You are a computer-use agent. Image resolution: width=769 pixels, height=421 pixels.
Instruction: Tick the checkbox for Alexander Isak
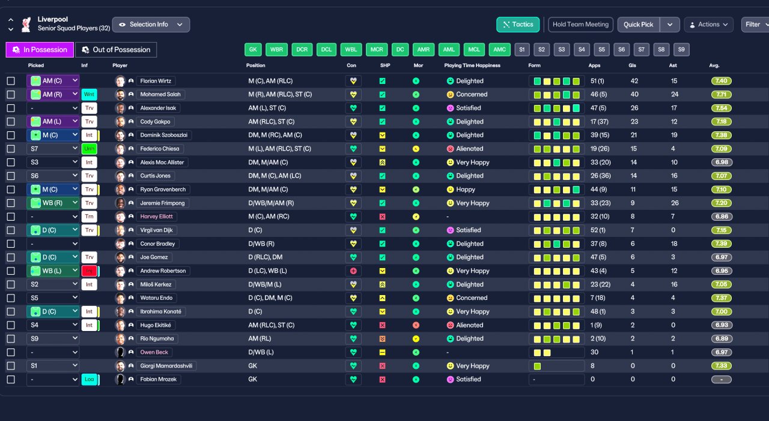[x=11, y=108]
